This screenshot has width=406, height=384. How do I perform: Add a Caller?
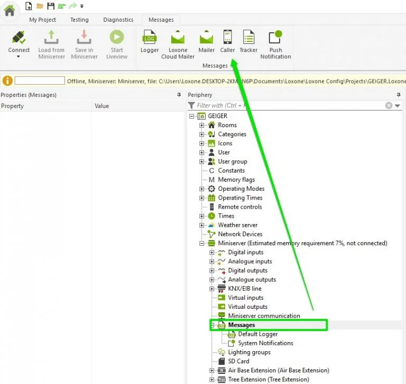(227, 41)
